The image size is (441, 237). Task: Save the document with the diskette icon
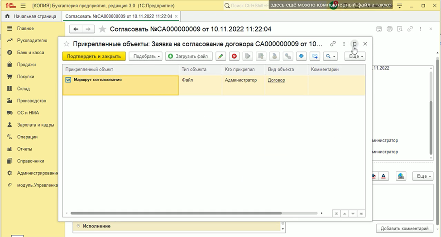[x=379, y=29]
